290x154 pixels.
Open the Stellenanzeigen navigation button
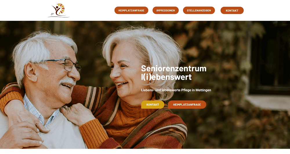click(199, 10)
